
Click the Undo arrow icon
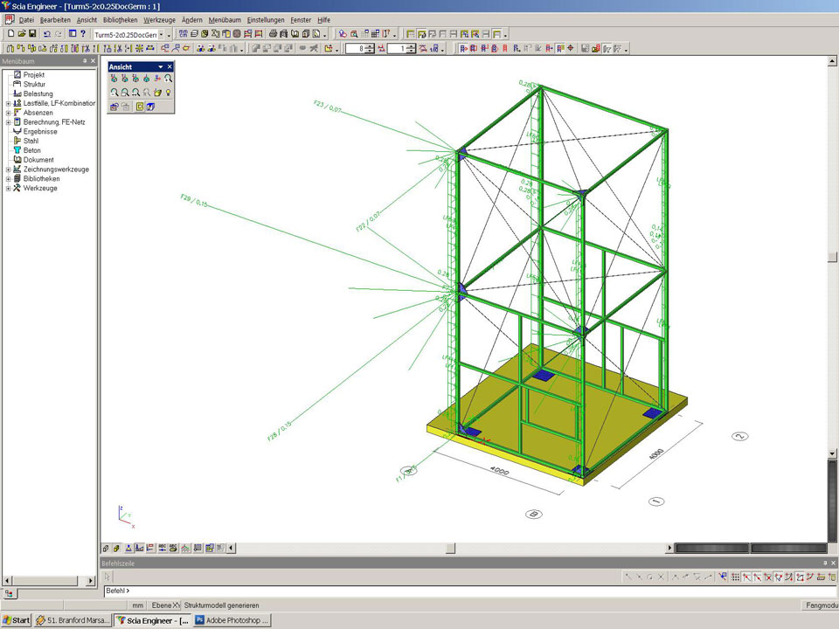(x=48, y=33)
